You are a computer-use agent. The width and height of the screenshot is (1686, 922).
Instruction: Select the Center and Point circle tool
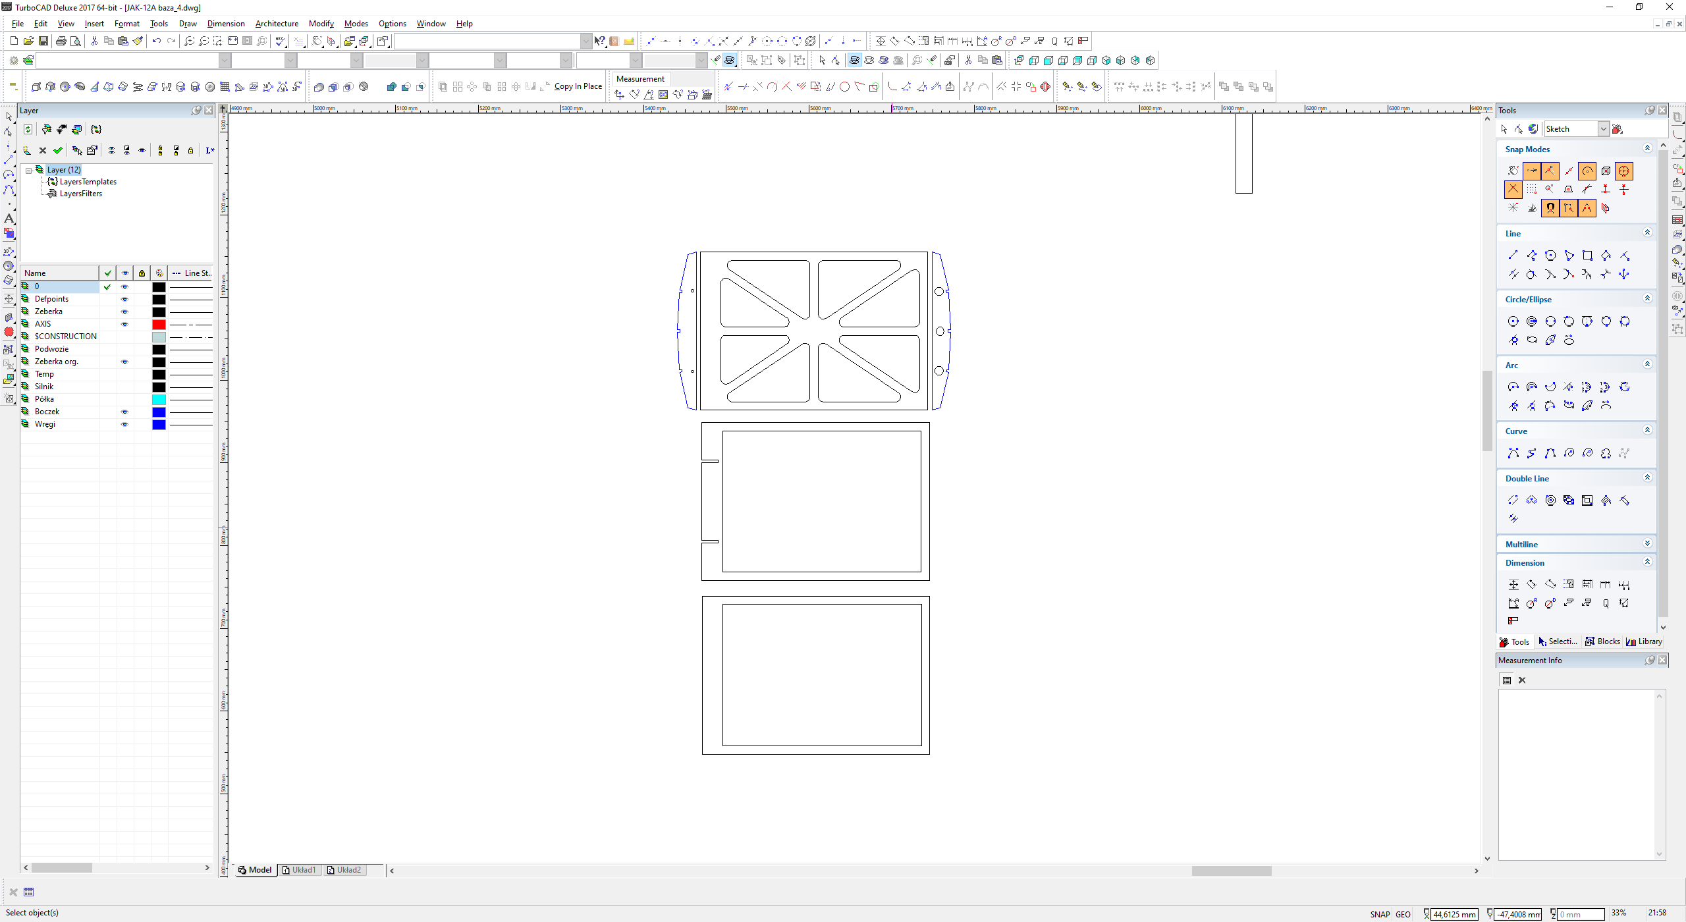tap(1513, 321)
